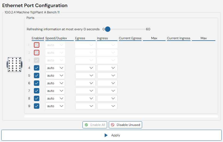
Task: Open Speed/Duplex auto dropdown for port 9
Action: 55,106
